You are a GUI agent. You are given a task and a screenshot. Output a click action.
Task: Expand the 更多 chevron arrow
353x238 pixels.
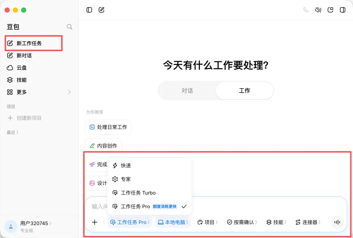(x=69, y=92)
